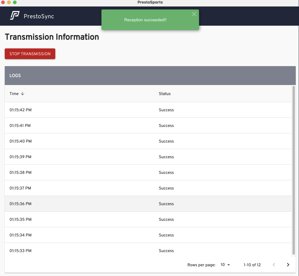The height and width of the screenshot is (276, 299).
Task: Click the PrestoSync logo icon
Action: click(x=14, y=16)
